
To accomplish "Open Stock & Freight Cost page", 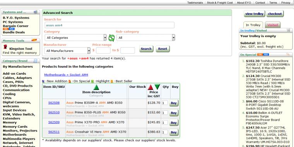I will (220, 3).
